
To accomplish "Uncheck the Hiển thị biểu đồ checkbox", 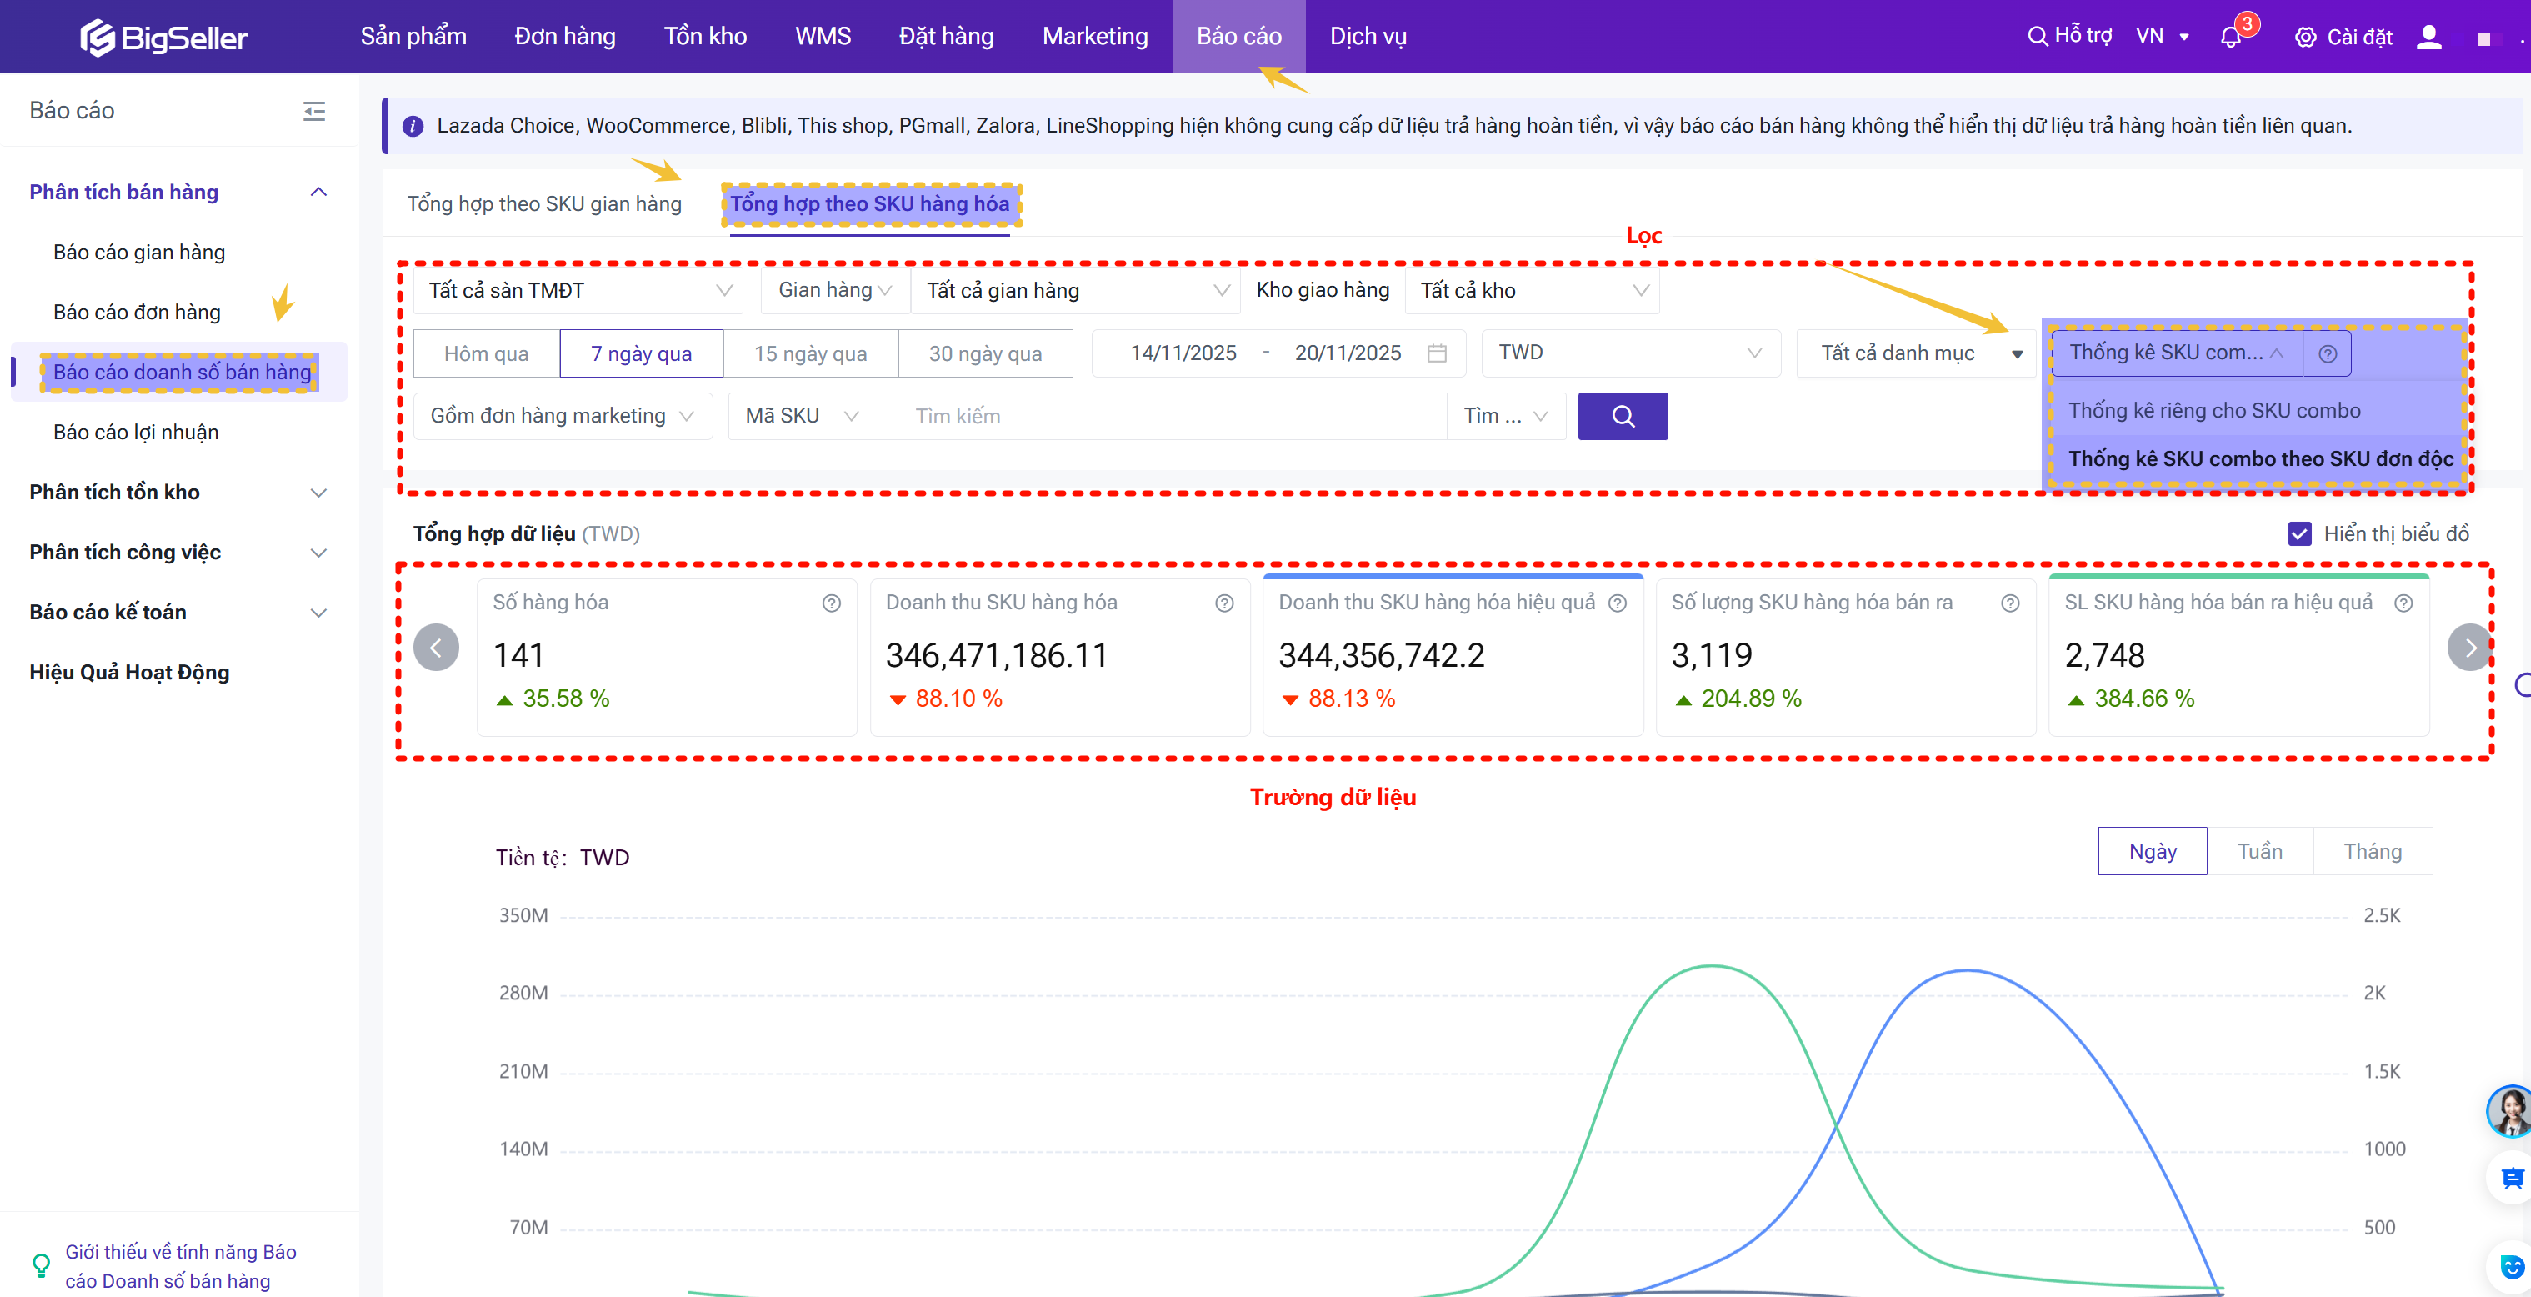I will [2299, 533].
